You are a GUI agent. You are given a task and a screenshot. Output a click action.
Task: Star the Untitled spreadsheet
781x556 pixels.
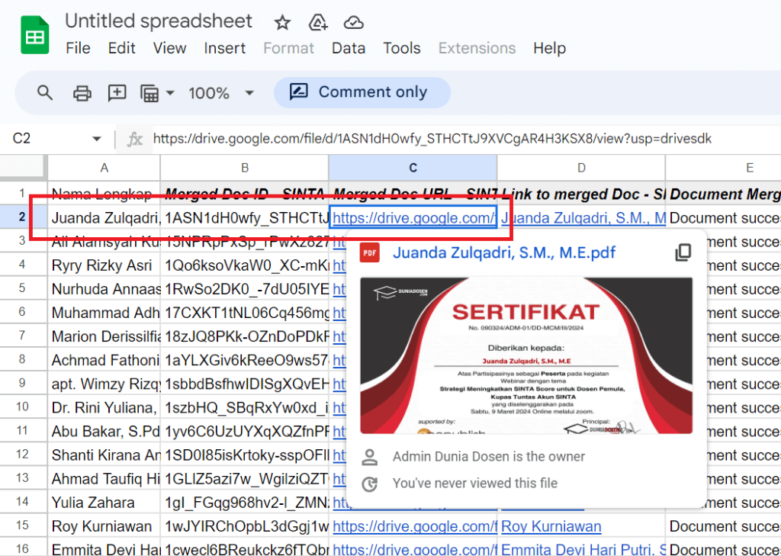click(281, 22)
